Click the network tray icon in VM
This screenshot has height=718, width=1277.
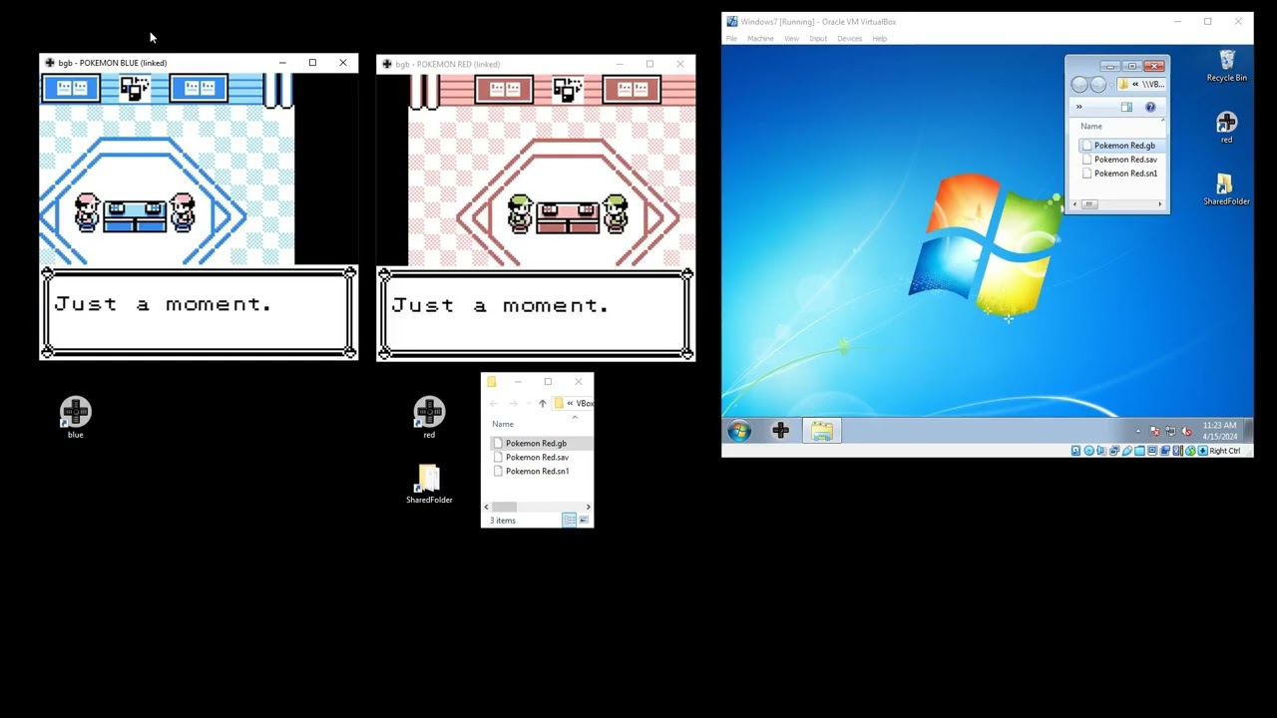tap(1171, 432)
